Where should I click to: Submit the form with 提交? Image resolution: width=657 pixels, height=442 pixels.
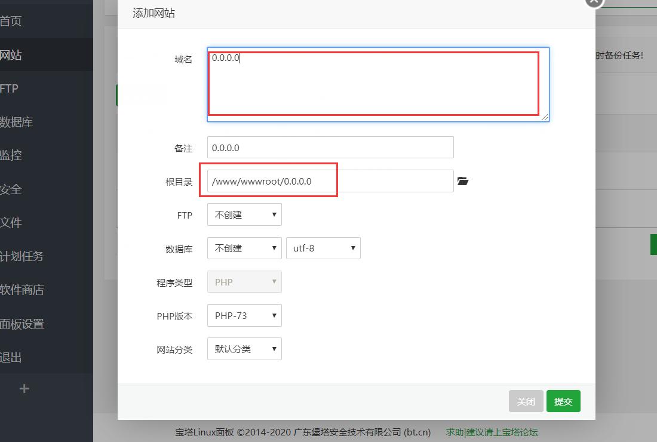(x=563, y=401)
